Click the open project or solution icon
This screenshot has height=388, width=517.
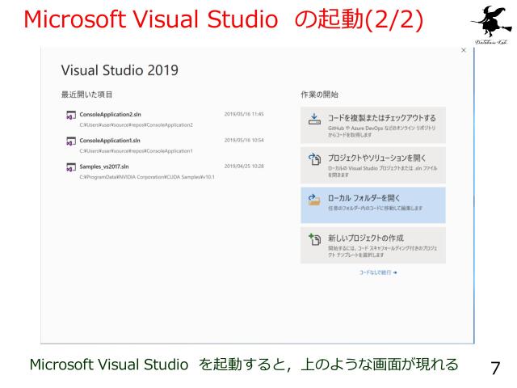314,159
